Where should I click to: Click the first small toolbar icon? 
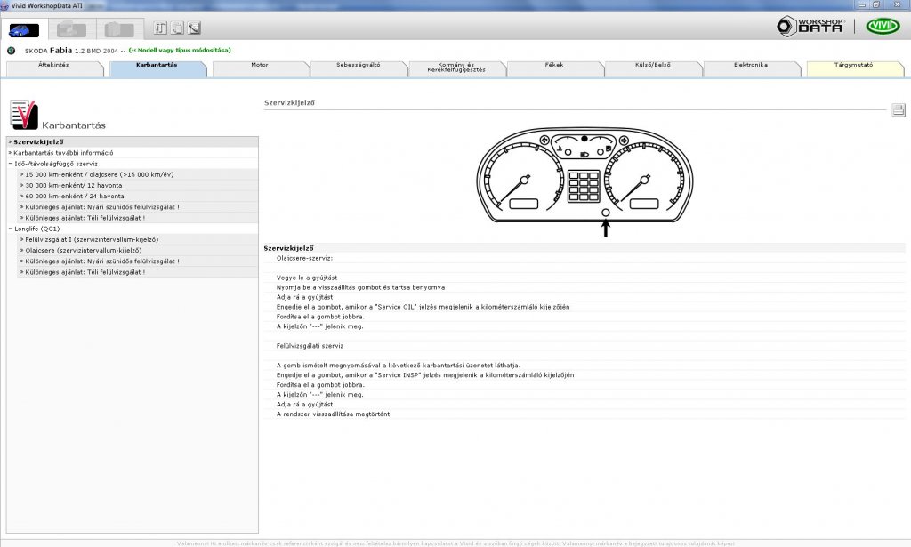160,28
